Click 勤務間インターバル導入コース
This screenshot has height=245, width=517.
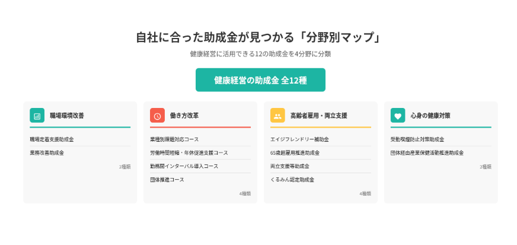[184, 166]
